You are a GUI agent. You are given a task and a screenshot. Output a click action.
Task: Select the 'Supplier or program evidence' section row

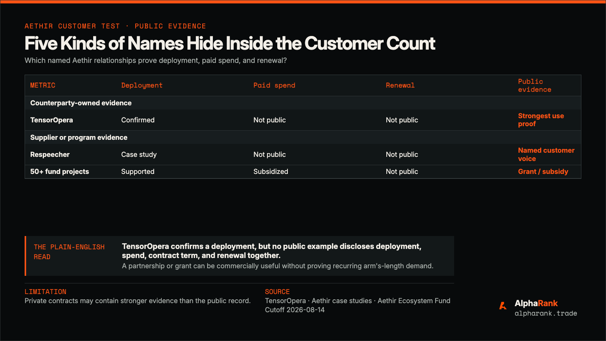(x=303, y=138)
